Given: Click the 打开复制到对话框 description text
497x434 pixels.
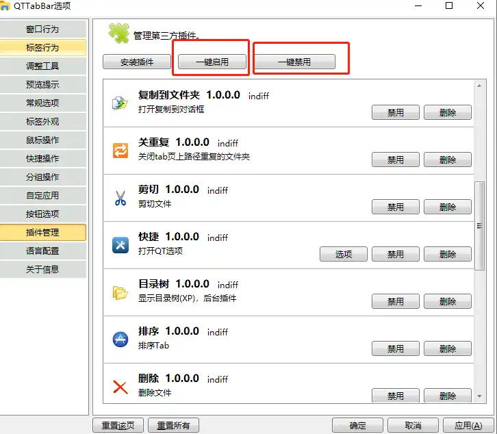Looking at the screenshot, I should point(171,110).
